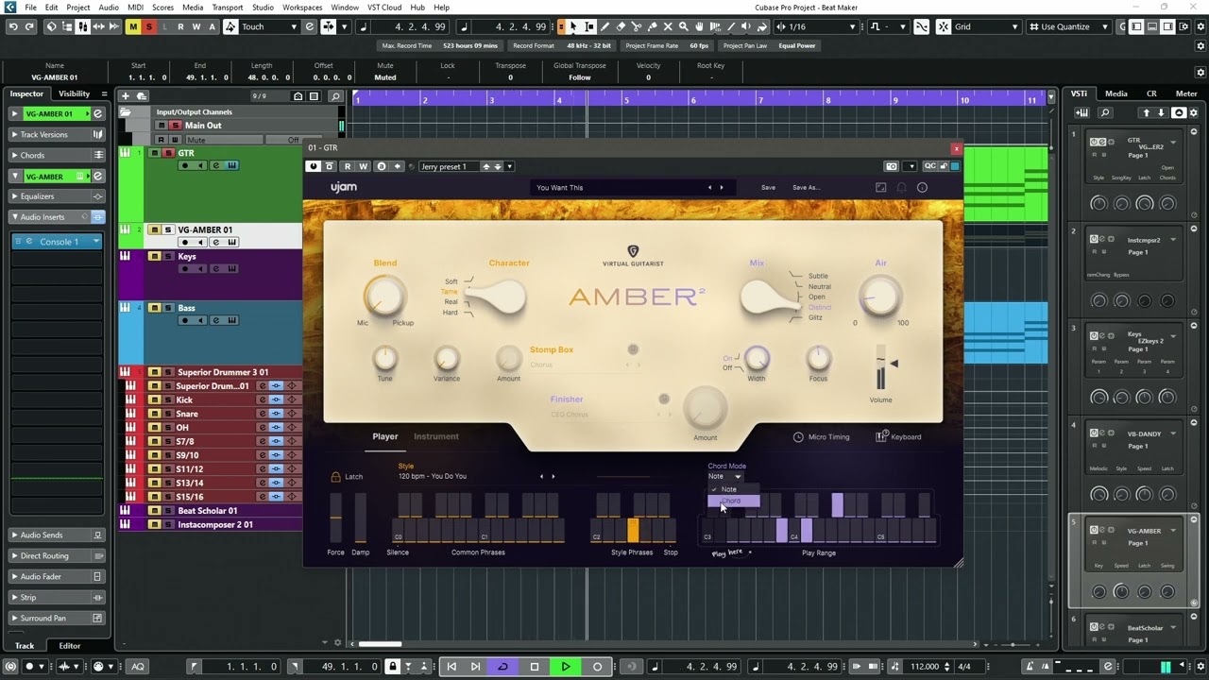
Task: Expand the Audio Sends inspector section
Action: tap(58, 535)
